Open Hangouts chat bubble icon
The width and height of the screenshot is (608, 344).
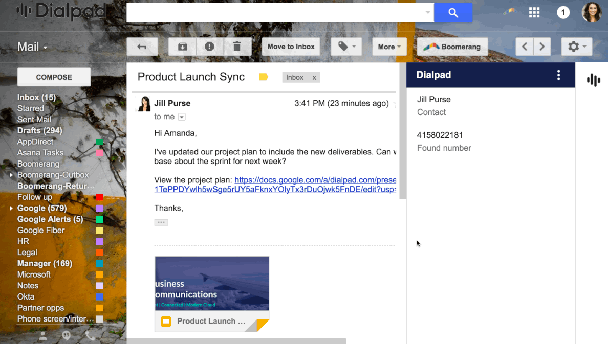coord(67,336)
